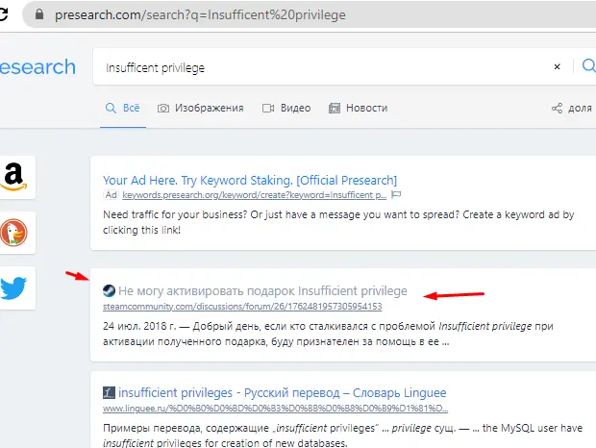Click the magnifier icon in the Всё tab
Screen dimensions: 596x448
pos(111,108)
